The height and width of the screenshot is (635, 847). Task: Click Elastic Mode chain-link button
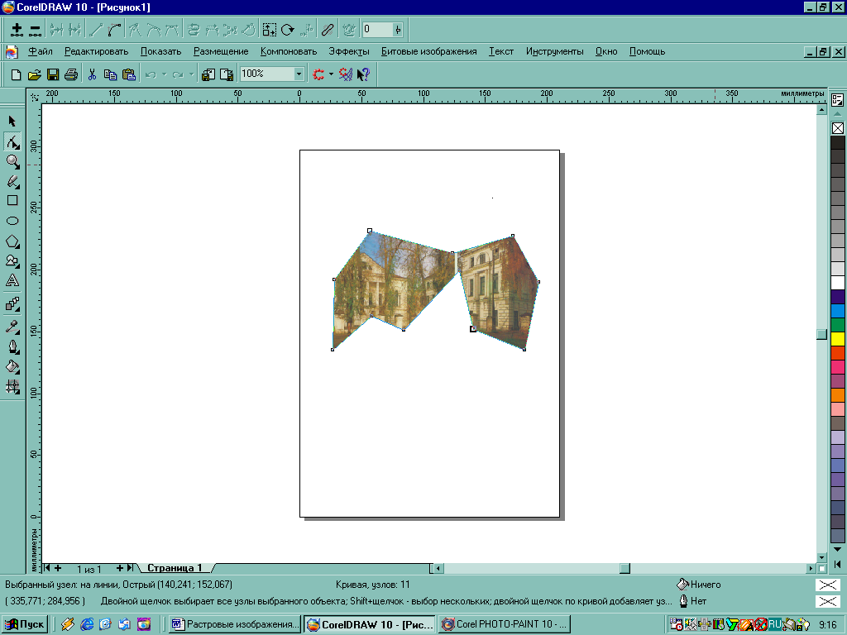tap(328, 30)
